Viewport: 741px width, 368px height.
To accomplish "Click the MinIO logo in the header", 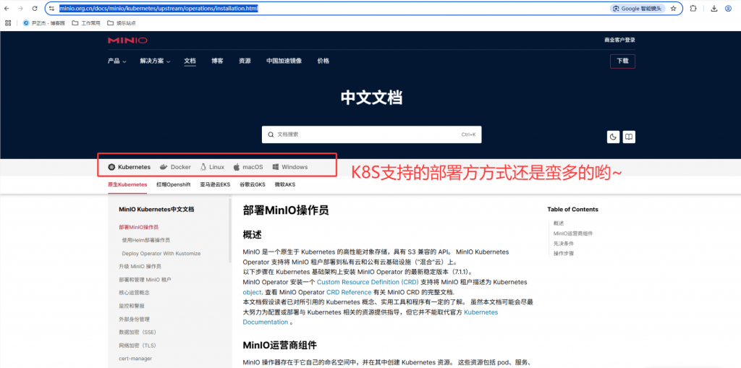I will click(x=127, y=40).
